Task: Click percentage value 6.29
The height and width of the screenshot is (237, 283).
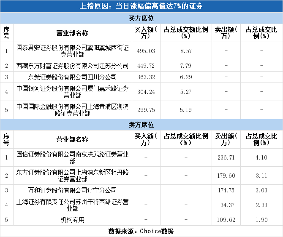Action: (x=186, y=77)
